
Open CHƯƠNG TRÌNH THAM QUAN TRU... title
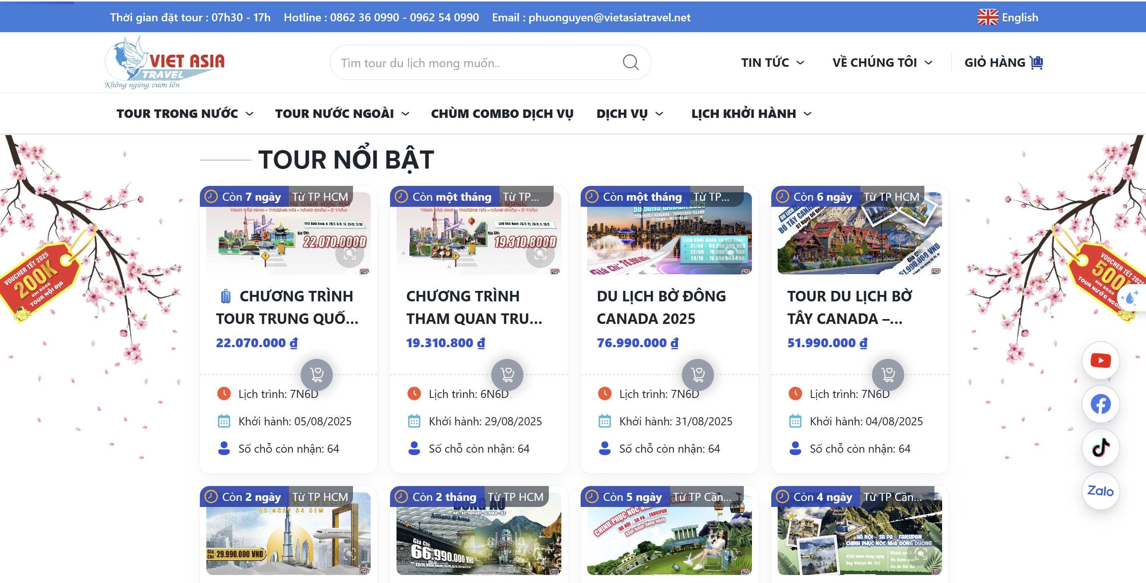[474, 307]
